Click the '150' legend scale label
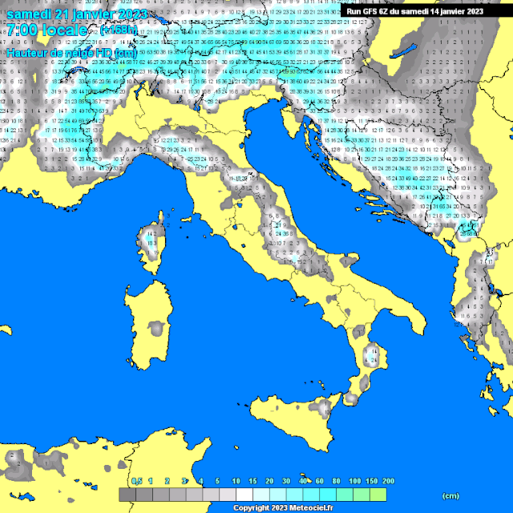Viewport: 513px width, 513px height. [371, 481]
